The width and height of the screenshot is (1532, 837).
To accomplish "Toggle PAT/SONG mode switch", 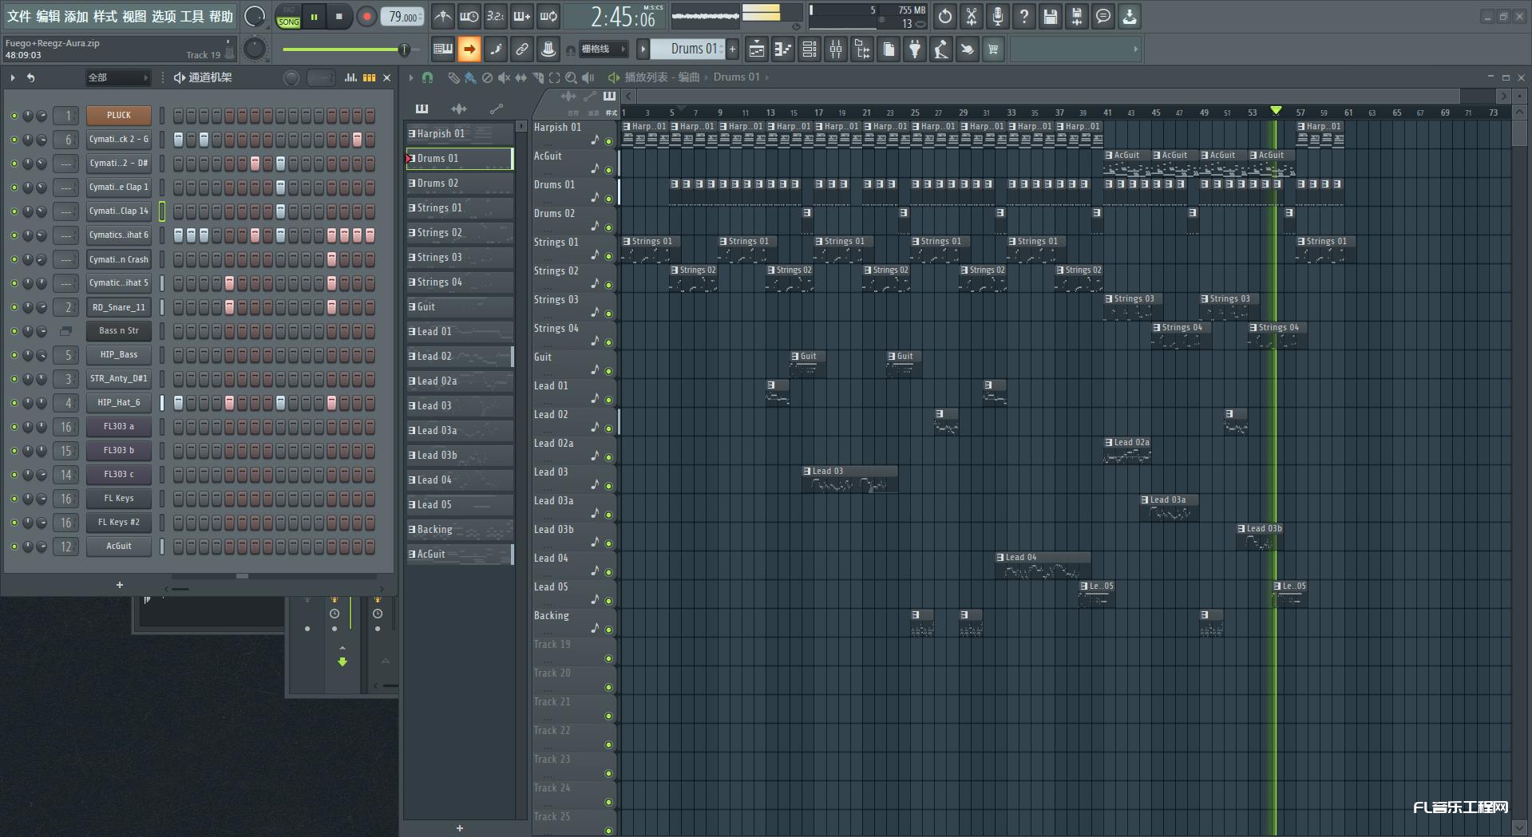I will 288,17.
